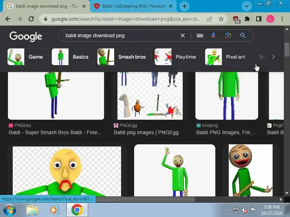Open the Baldi png images | PNGEgg link
This screenshot has height=217, width=290.
tap(146, 132)
